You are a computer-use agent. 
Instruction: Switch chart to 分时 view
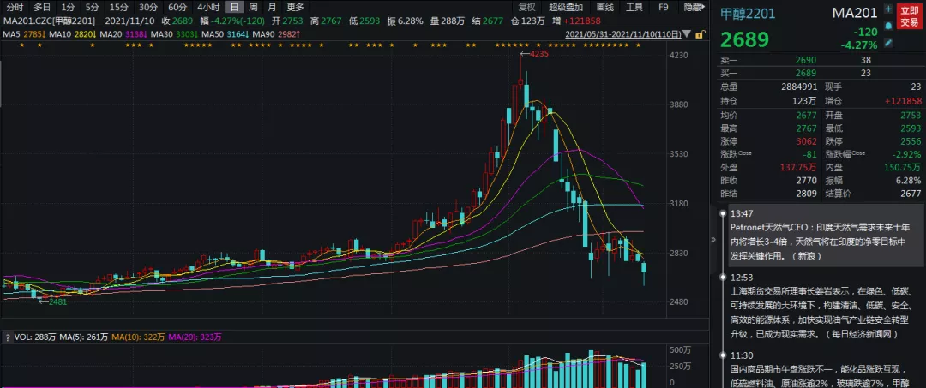[x=15, y=7]
